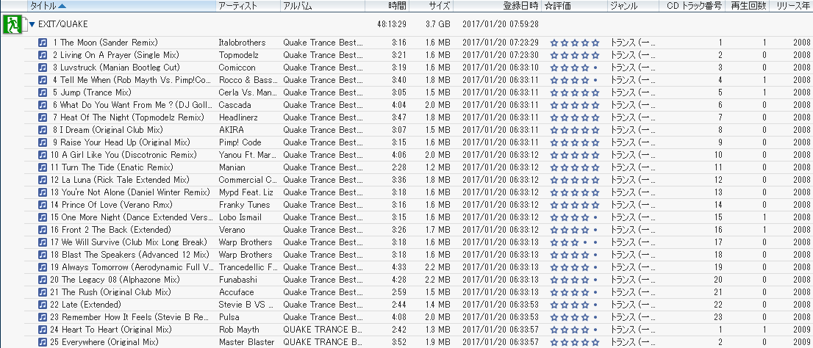This screenshot has height=348, width=813.
Task: Click the music icon for What Do You Want From Me
Action: [x=43, y=104]
